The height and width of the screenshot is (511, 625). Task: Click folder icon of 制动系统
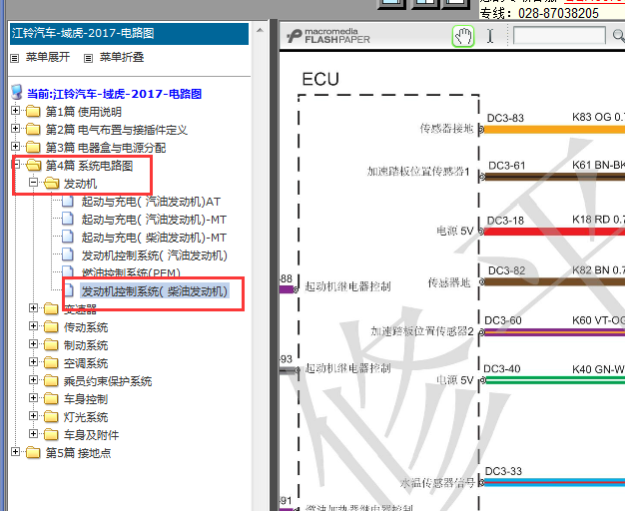coord(51,344)
